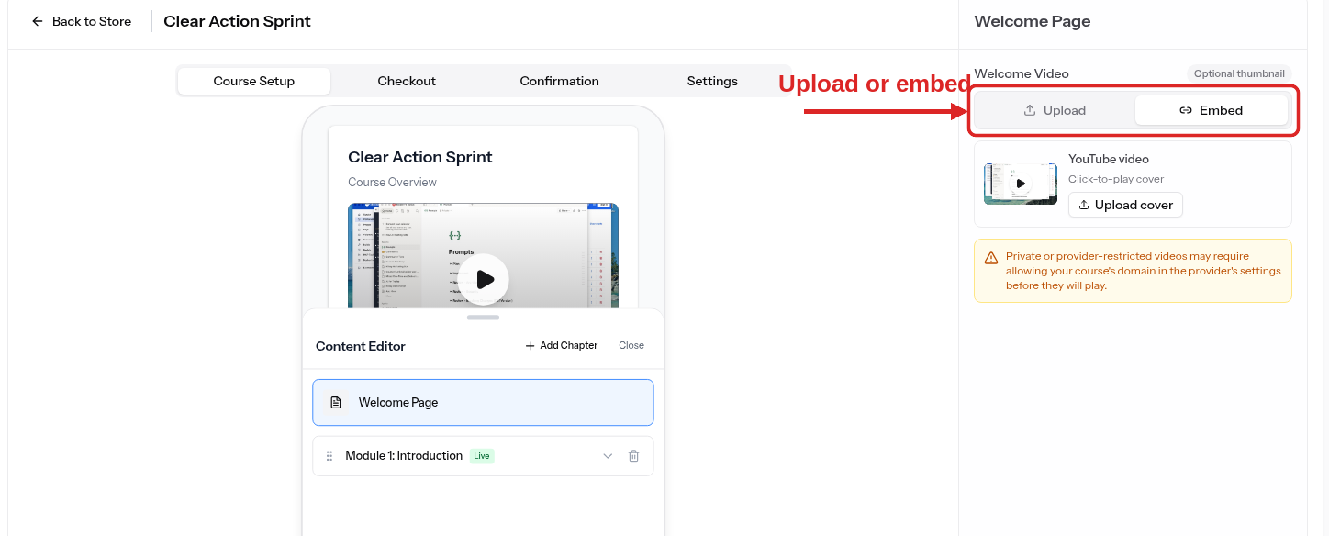Viewport: 1329px width, 536px height.
Task: Select the Embed video option
Action: click(1212, 110)
